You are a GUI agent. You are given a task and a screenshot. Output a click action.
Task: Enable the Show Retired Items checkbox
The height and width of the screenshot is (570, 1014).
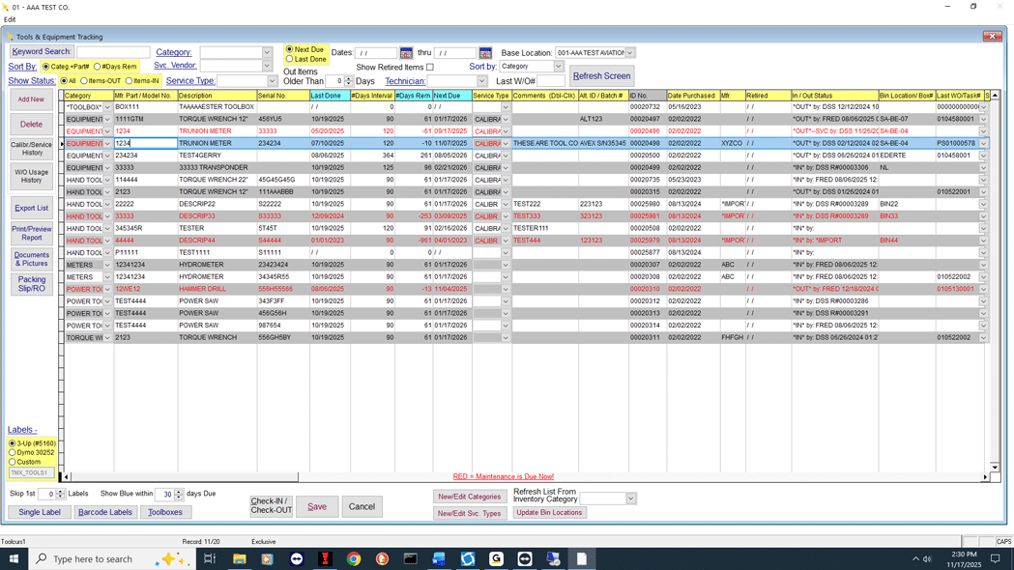tap(429, 66)
